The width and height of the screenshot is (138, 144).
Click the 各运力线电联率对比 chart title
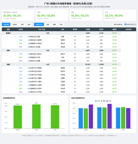point(78,98)
